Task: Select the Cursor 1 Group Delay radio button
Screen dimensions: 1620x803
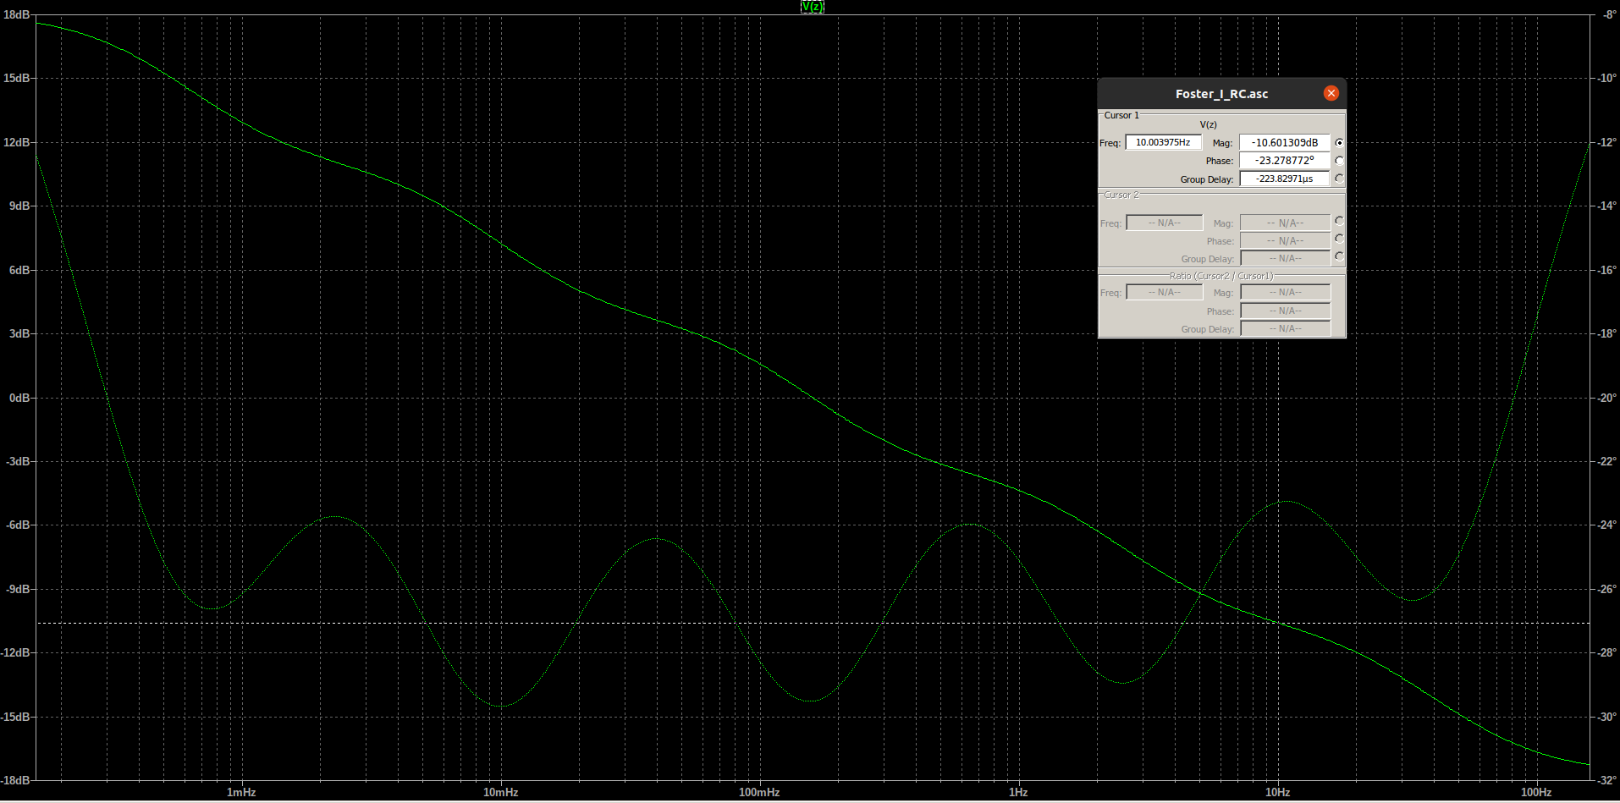Action: 1339,179
